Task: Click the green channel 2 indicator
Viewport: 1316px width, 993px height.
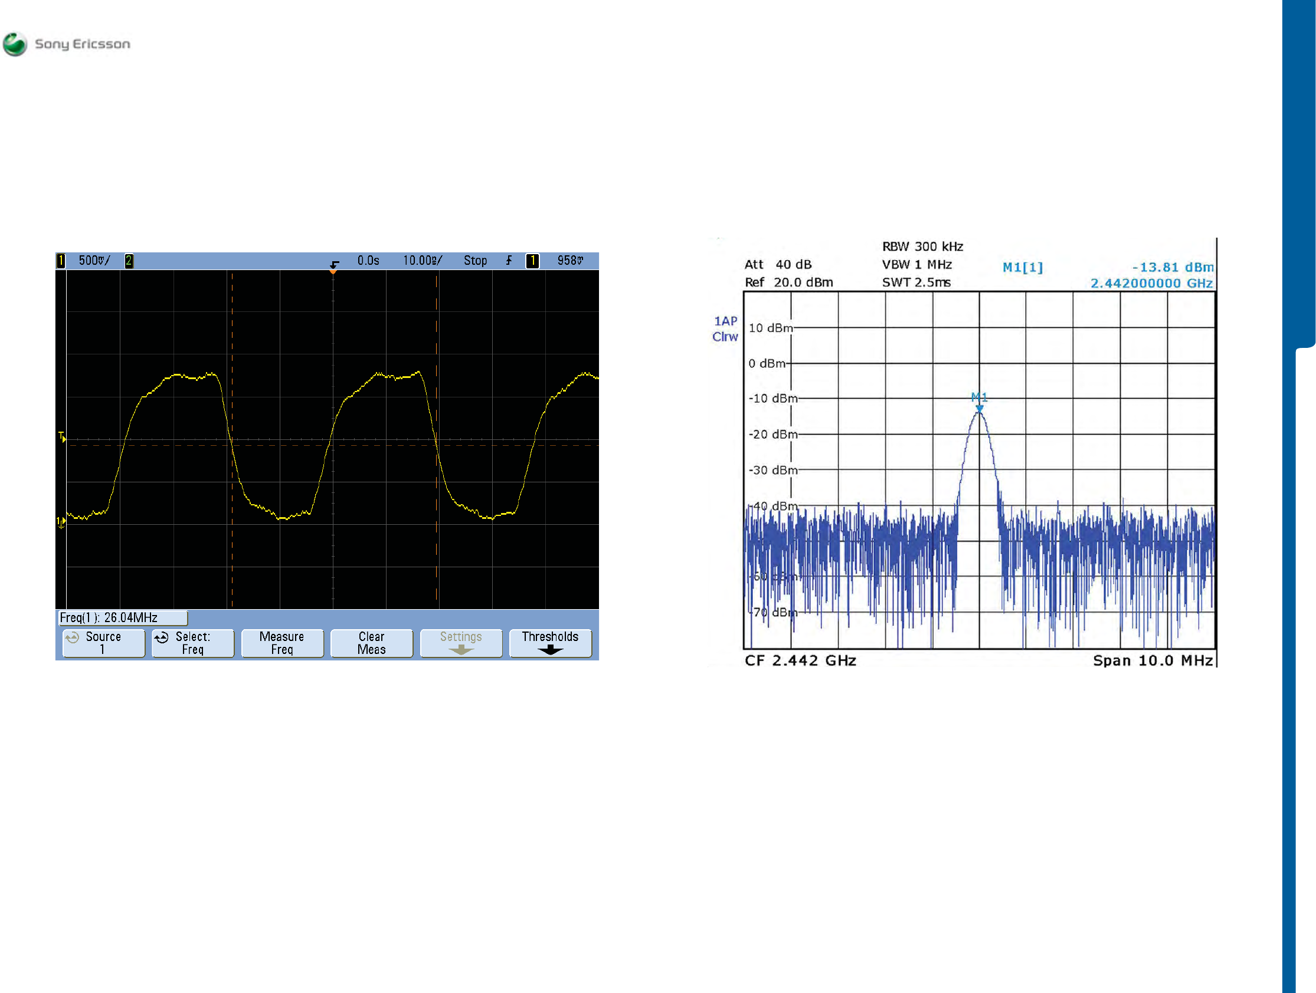Action: [x=129, y=261]
